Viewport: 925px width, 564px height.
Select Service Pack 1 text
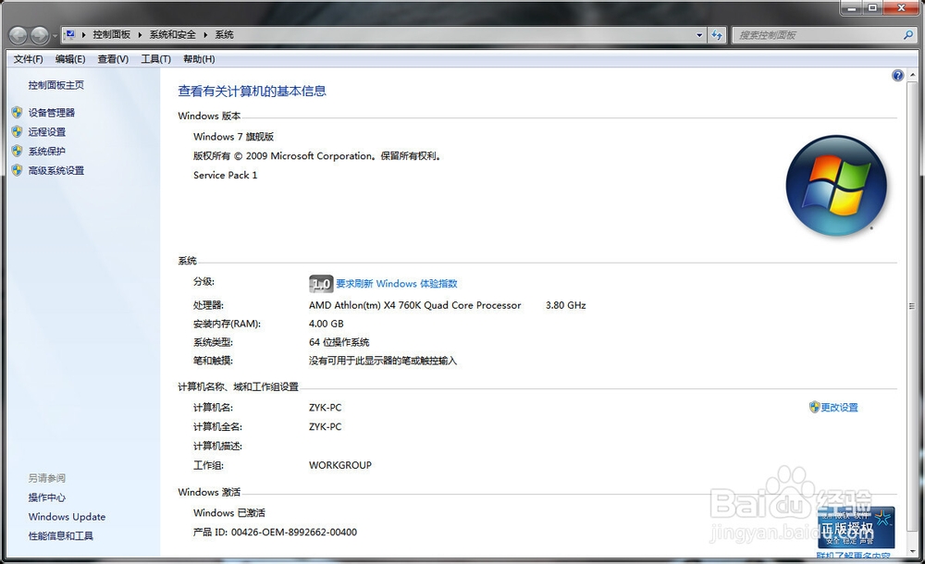point(226,176)
